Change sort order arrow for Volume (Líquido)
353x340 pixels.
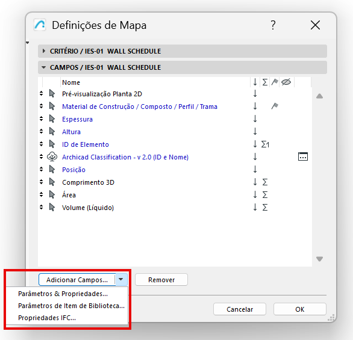pyautogui.click(x=255, y=207)
